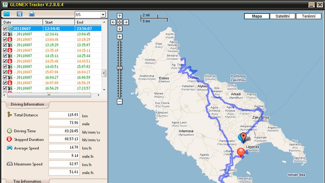325x183 pixels.
Task: Uncheck the 12:34:41 to 23:56:07 summary row checkbox
Action: tap(5, 29)
